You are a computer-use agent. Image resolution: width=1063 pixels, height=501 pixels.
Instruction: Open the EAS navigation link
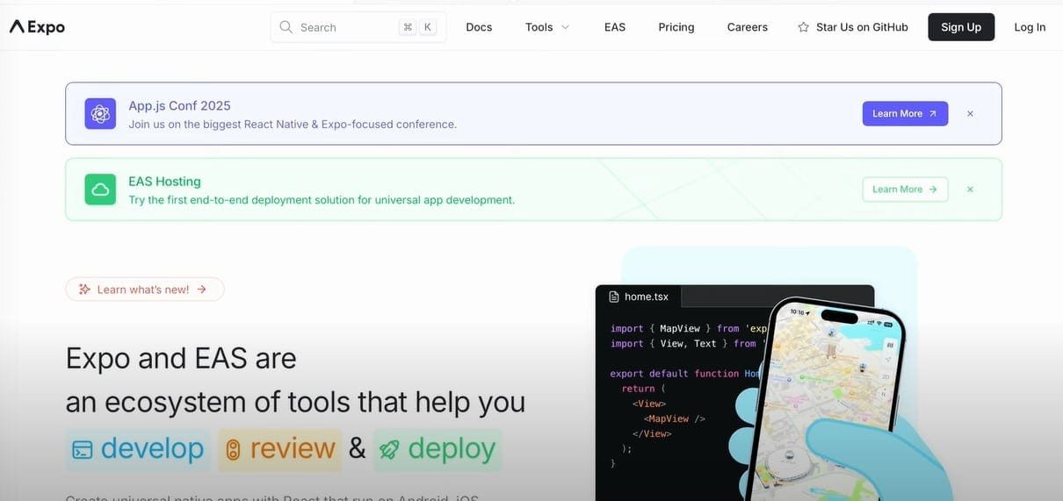pos(615,27)
